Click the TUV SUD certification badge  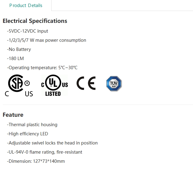(x=114, y=84)
